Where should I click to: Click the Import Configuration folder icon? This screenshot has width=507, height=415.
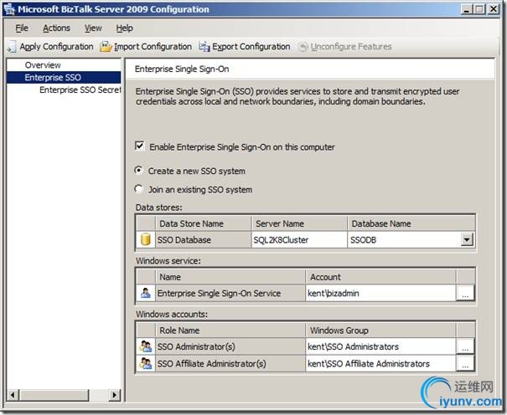(106, 47)
